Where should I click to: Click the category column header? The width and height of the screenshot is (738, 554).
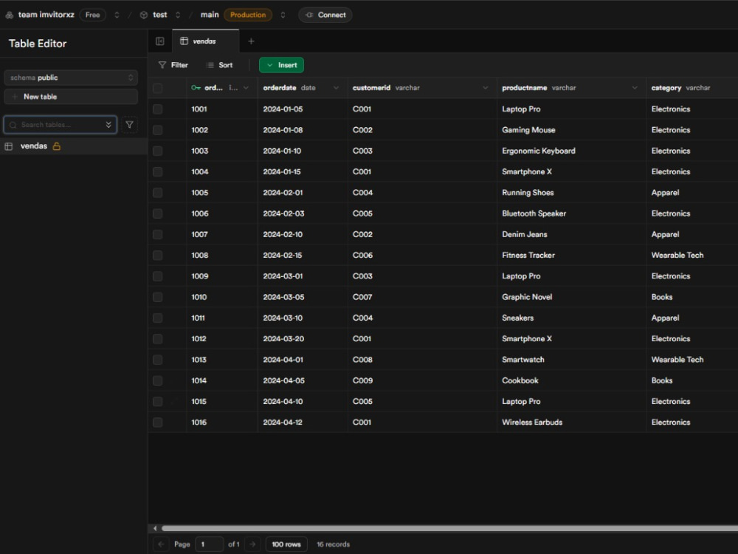click(692, 88)
